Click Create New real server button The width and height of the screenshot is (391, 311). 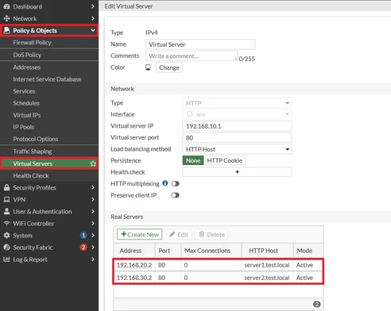(x=140, y=234)
